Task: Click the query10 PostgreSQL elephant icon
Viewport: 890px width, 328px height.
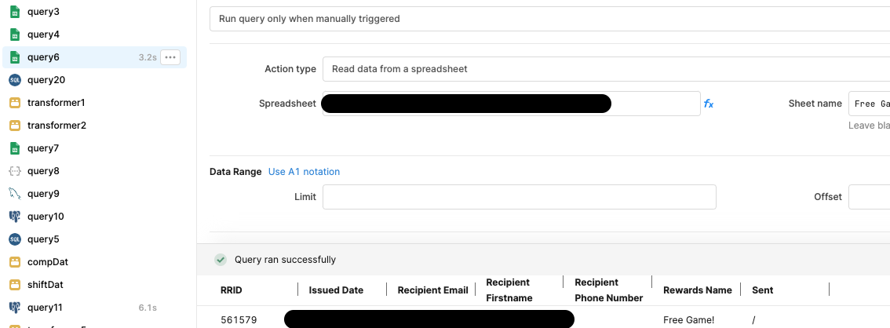Action: (x=15, y=217)
